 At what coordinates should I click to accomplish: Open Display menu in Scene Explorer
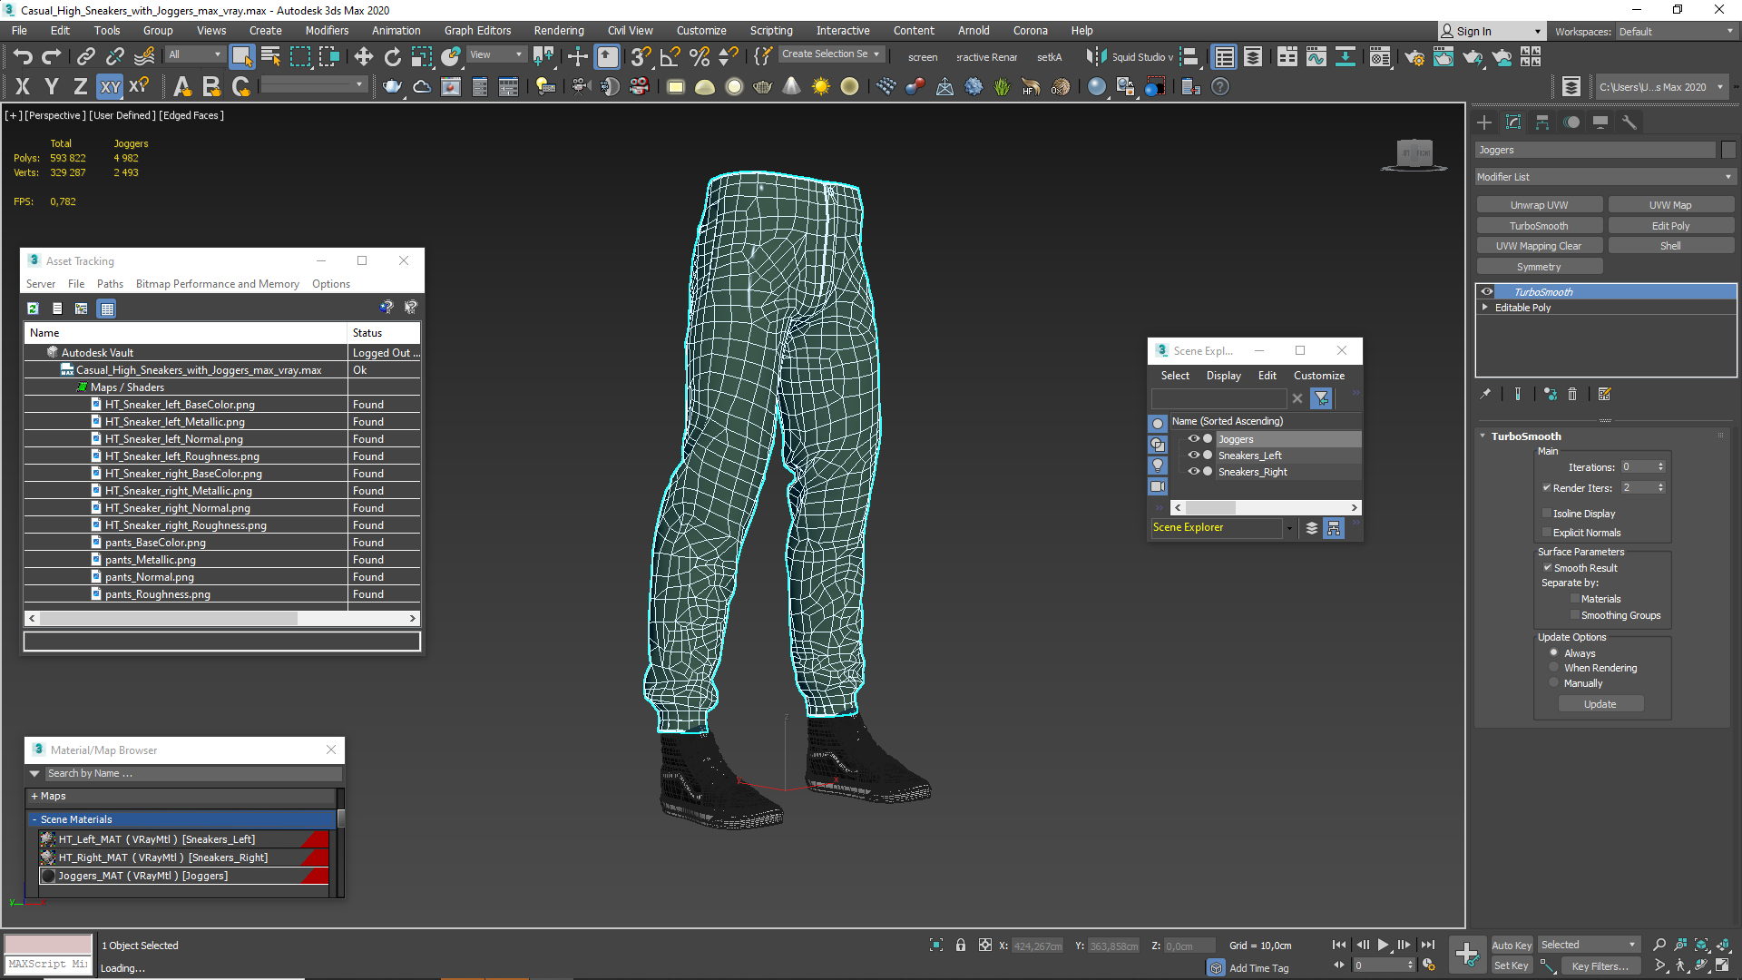(1223, 376)
